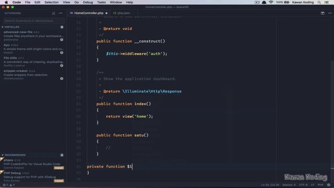Open the Code application menu
Viewport: 334px width, 188px height.
pos(16,2)
